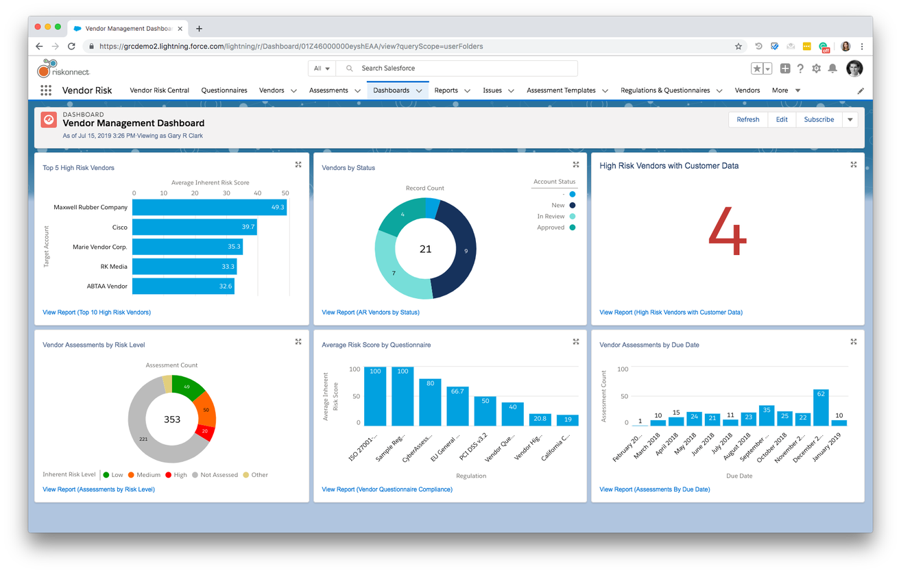Click the pencil edit navigation icon
Viewport: 901px width, 573px height.
[861, 90]
